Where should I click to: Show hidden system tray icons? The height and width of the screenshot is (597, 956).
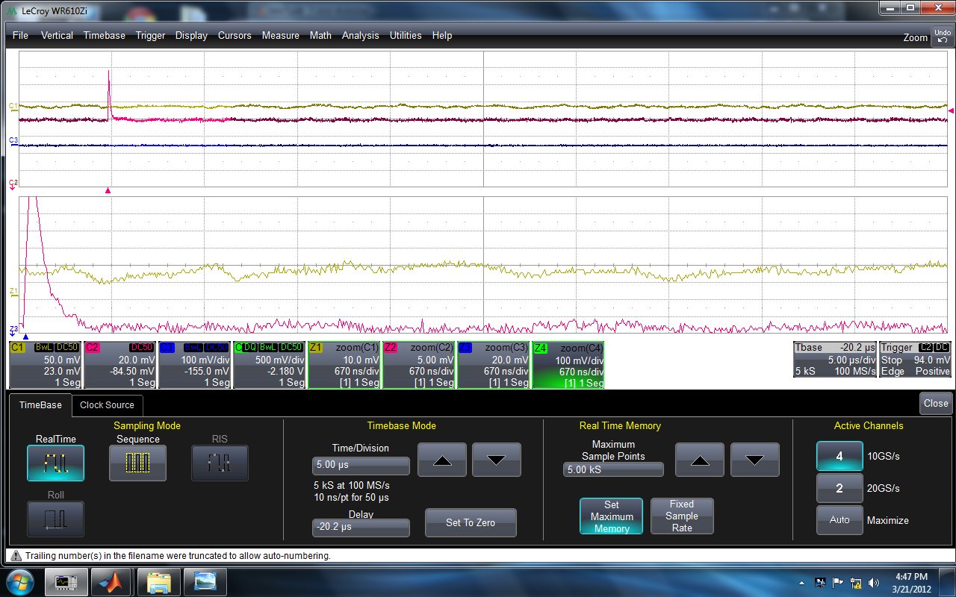tap(803, 582)
